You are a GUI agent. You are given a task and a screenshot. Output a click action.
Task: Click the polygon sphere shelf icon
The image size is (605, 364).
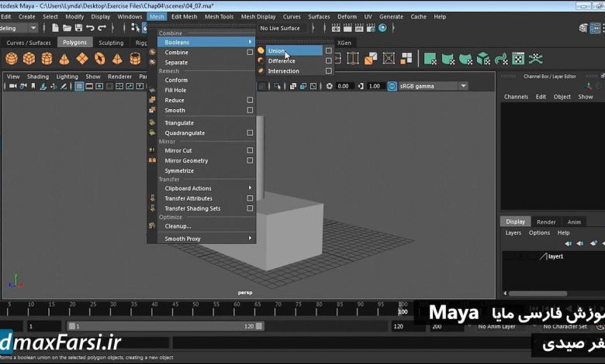11,58
